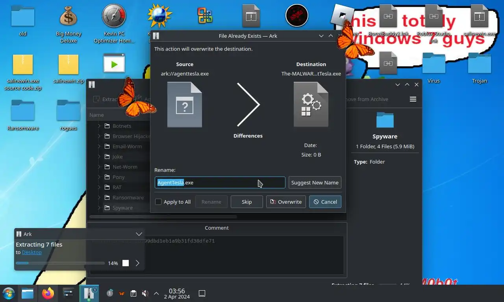The width and height of the screenshot is (504, 302).
Task: Launch Firefox from the taskbar
Action: click(x=48, y=293)
